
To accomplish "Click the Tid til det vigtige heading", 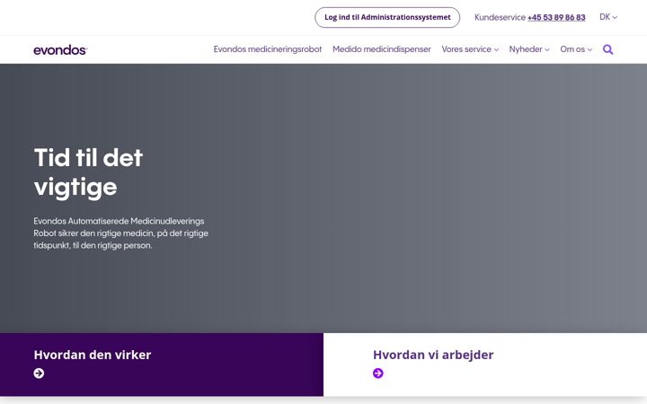I will point(88,172).
